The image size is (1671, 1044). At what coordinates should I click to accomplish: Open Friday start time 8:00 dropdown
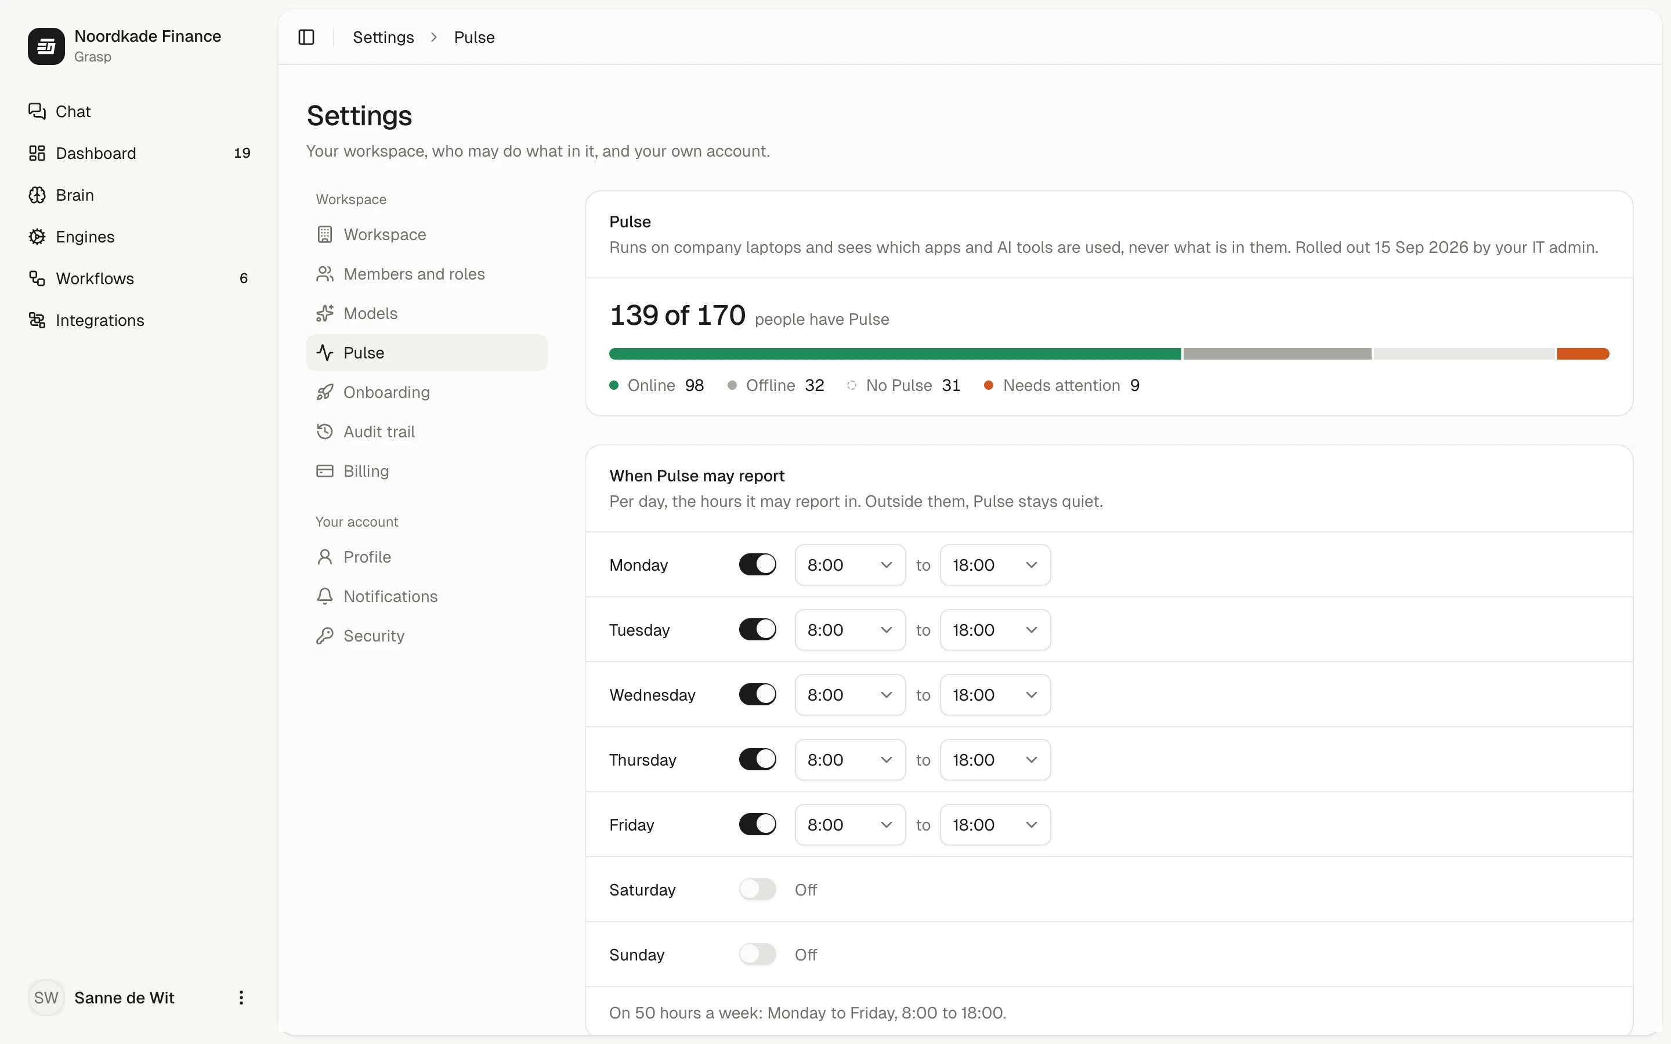850,824
